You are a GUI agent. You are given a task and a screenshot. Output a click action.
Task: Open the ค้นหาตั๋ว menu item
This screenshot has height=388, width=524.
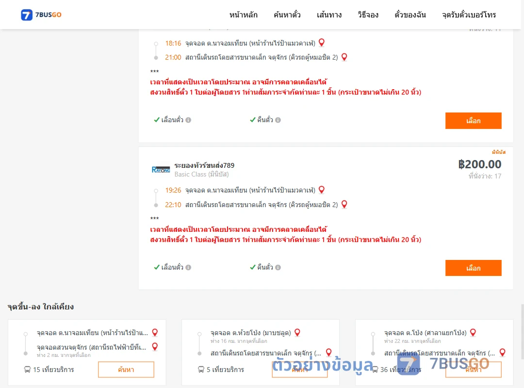pos(287,15)
